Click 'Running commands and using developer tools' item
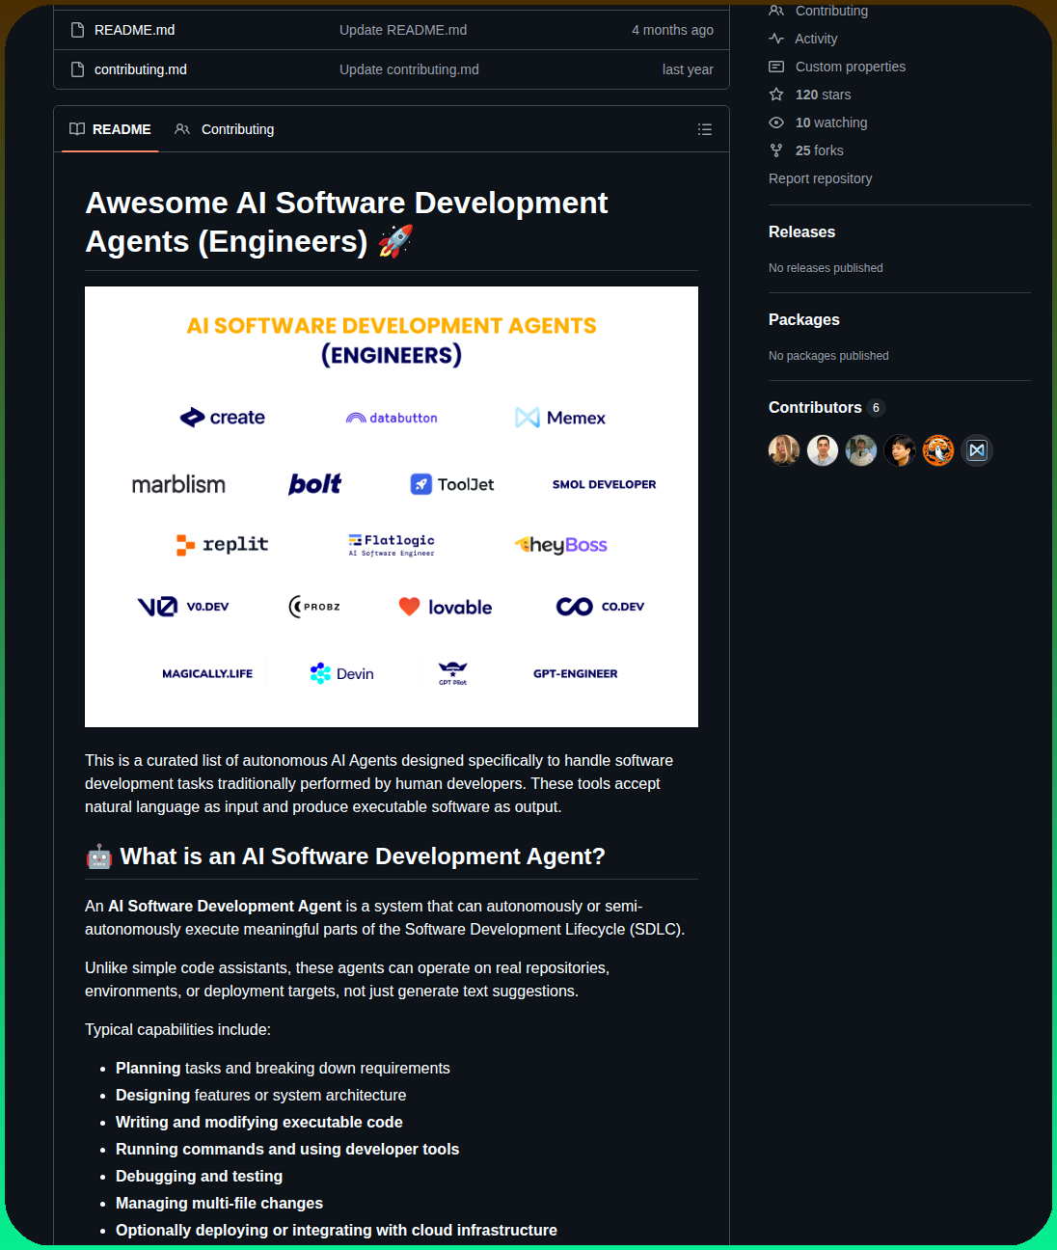1057x1250 pixels. 287,1150
